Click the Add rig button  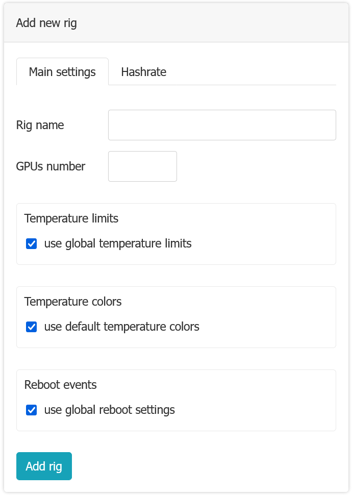click(x=44, y=466)
